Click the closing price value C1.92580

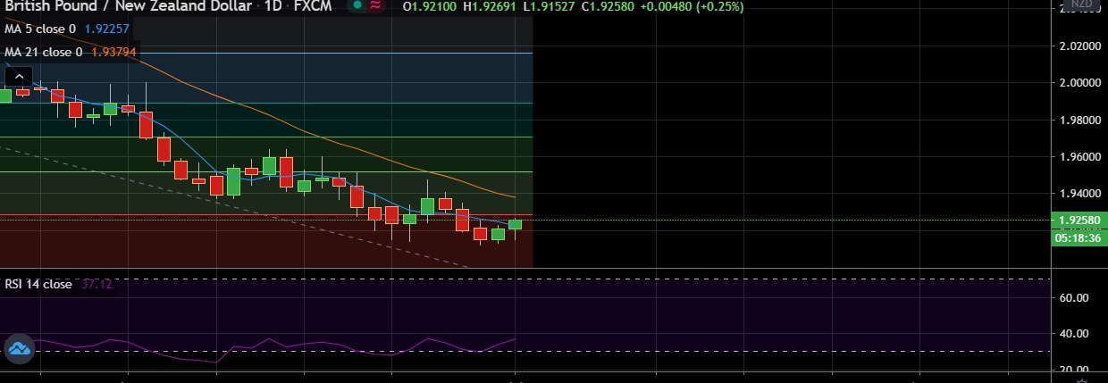(x=609, y=6)
